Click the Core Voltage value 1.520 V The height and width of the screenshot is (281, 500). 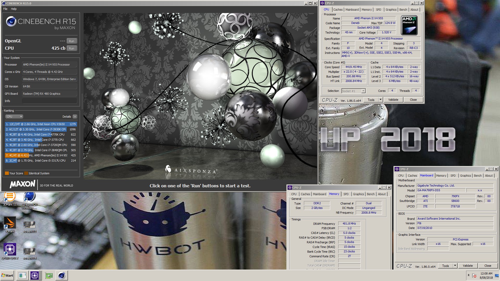click(386, 33)
